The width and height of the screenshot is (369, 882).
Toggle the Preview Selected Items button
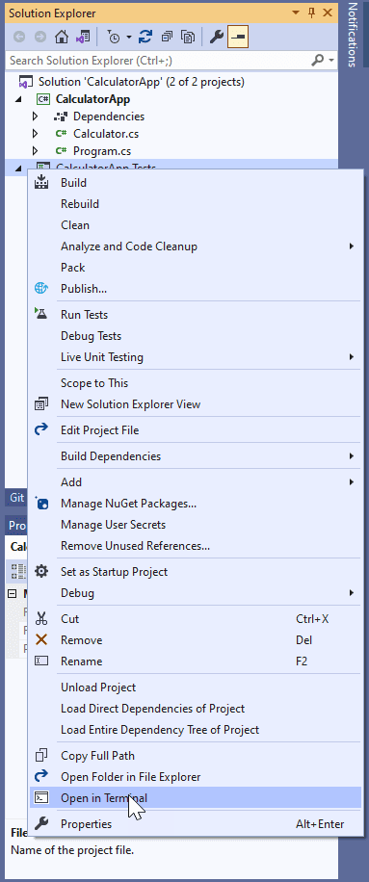coord(238,38)
